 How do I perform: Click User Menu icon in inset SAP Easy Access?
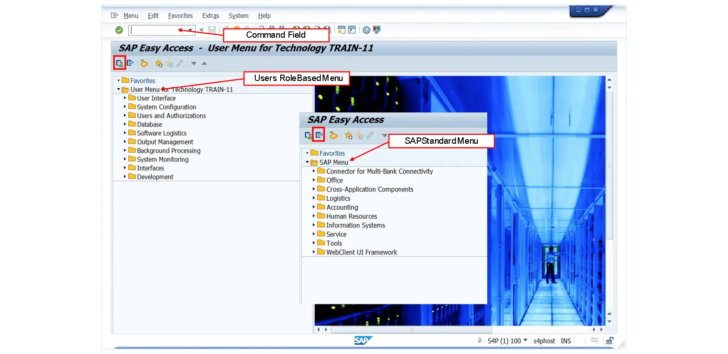click(308, 136)
